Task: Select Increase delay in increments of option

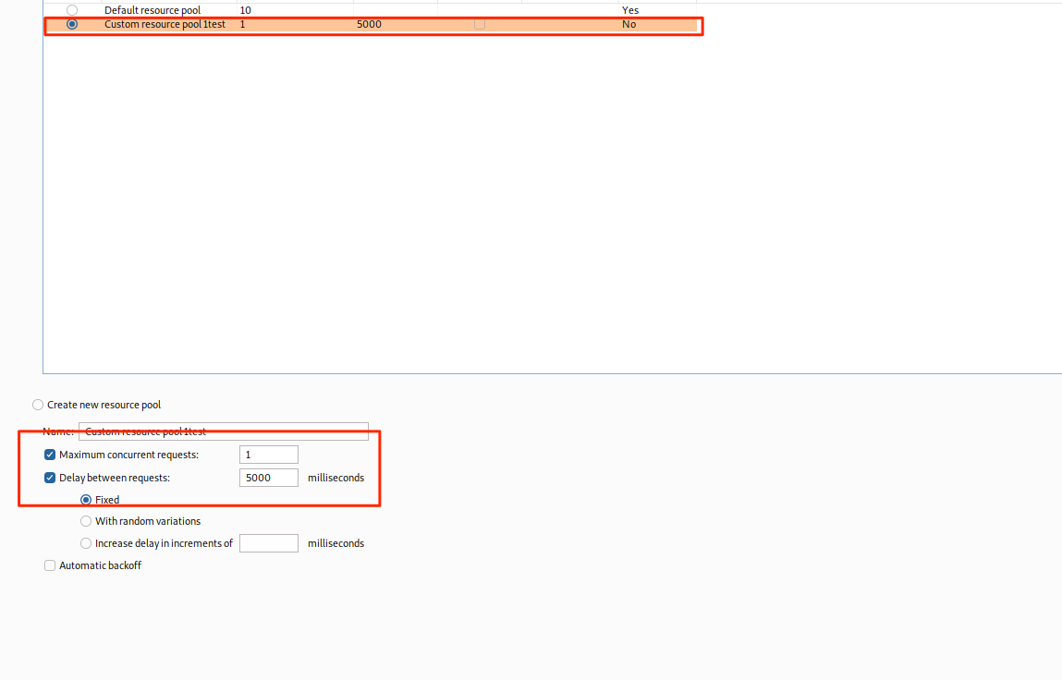Action: 86,543
